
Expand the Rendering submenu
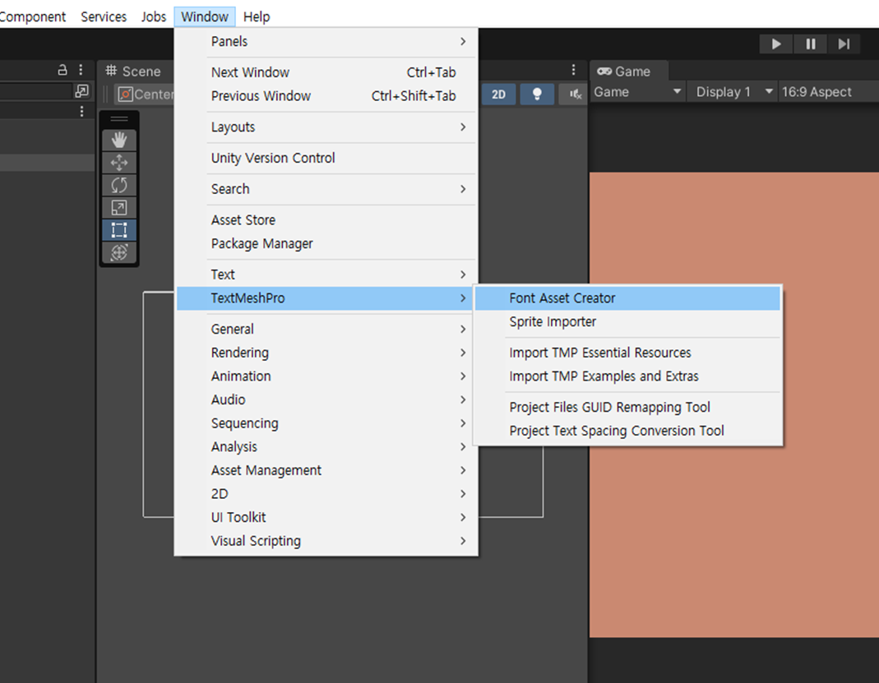[x=326, y=353]
